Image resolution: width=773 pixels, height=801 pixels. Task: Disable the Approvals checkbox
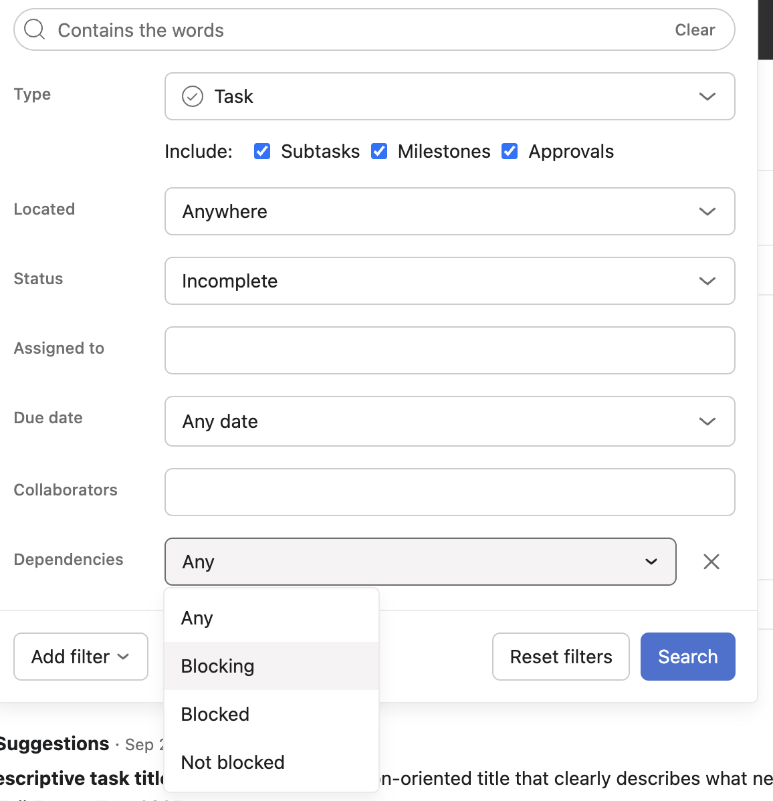click(x=510, y=151)
